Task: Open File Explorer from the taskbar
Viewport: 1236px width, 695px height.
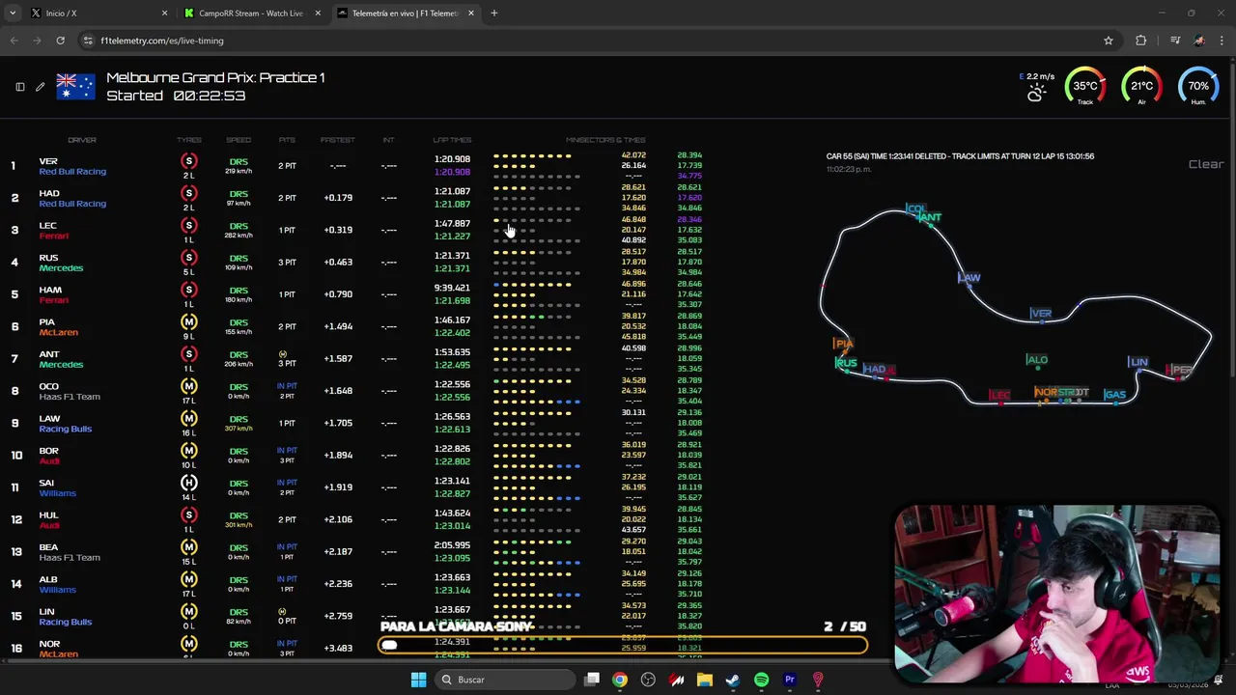Action: coord(705,680)
